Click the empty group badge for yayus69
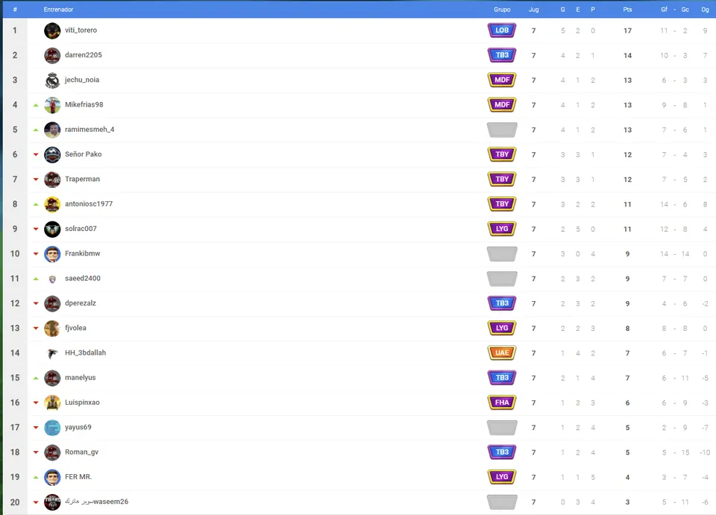This screenshot has width=716, height=515. pyautogui.click(x=502, y=427)
